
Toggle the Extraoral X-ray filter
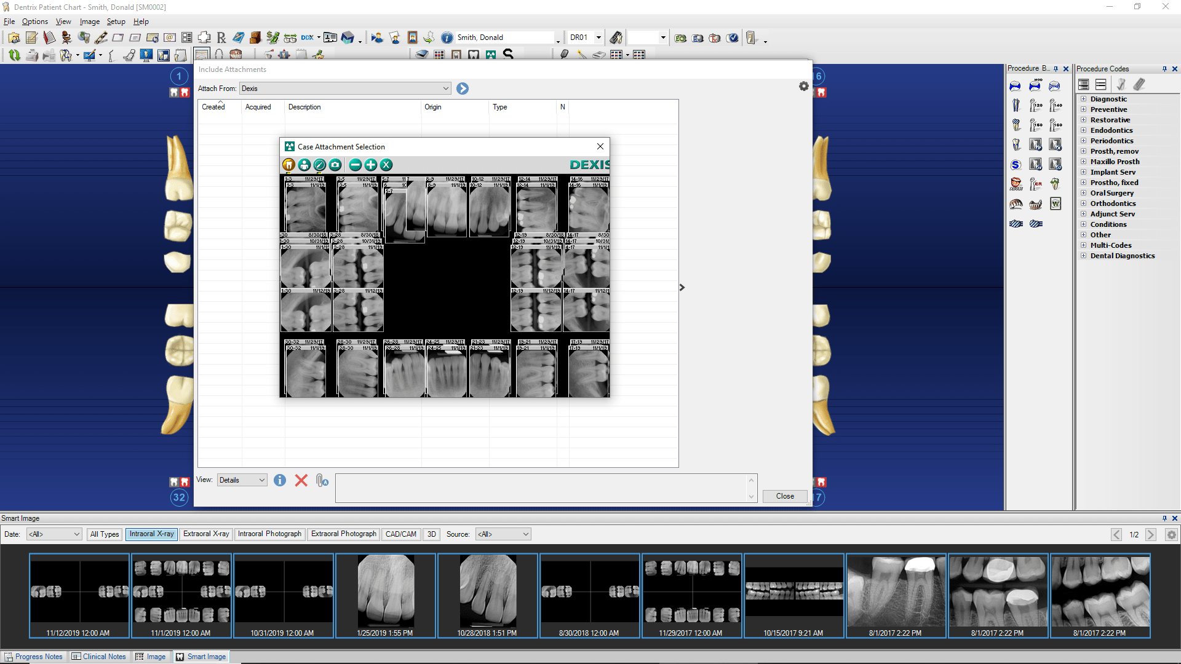click(206, 534)
